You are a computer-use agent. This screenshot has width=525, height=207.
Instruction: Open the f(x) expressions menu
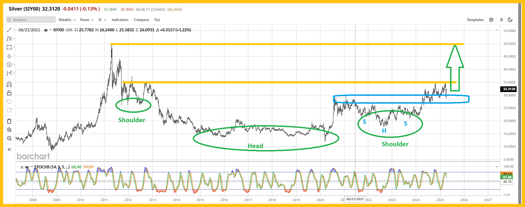coord(157,20)
